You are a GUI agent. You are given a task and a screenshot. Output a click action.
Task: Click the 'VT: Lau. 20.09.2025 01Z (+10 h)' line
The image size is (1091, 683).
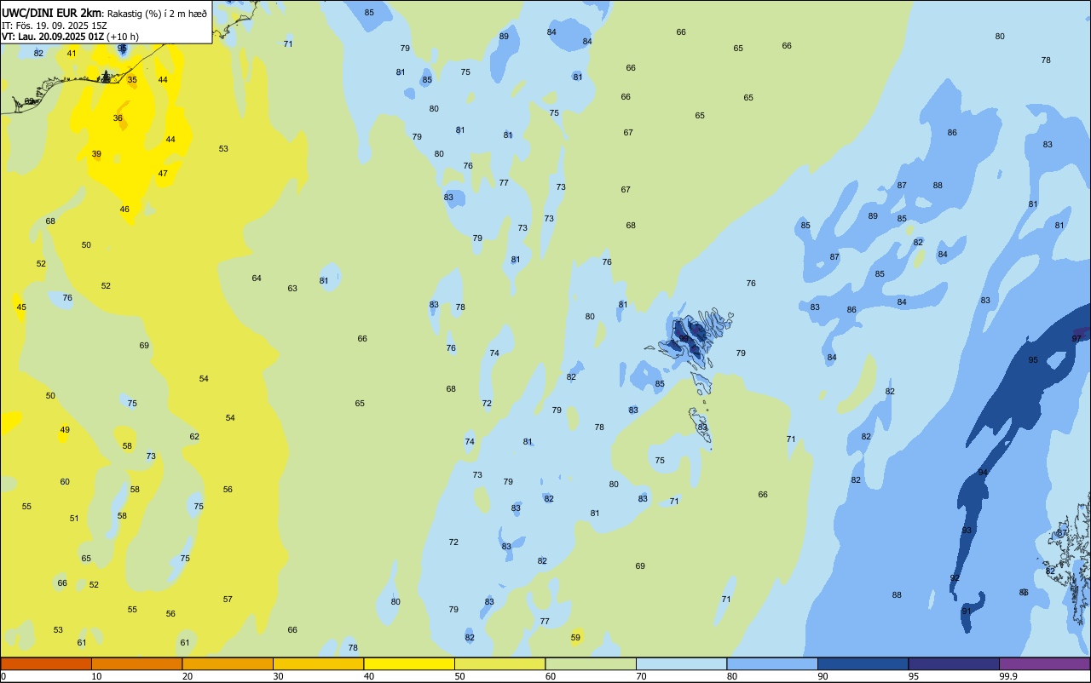[x=70, y=37]
